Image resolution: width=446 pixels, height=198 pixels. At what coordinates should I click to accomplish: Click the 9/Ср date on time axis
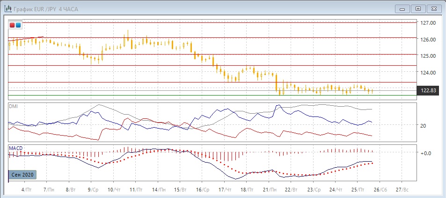click(x=93, y=190)
